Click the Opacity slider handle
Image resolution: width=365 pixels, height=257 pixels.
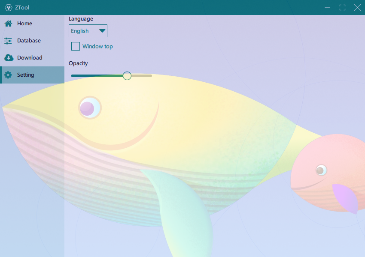127,76
